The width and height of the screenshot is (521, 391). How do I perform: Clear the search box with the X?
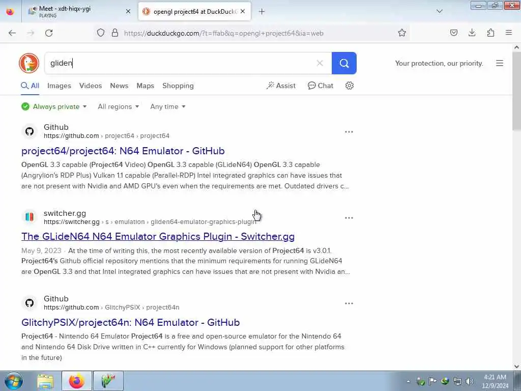point(320,63)
